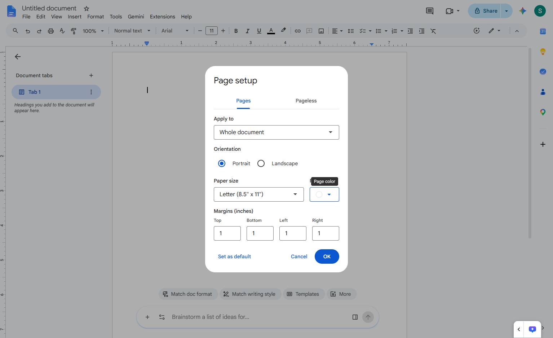The width and height of the screenshot is (553, 338).
Task: Star the Untitled document
Action: pyautogui.click(x=87, y=8)
